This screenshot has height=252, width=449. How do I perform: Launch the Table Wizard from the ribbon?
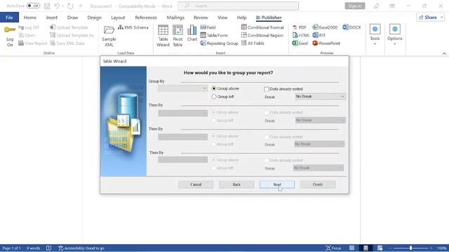(163, 36)
